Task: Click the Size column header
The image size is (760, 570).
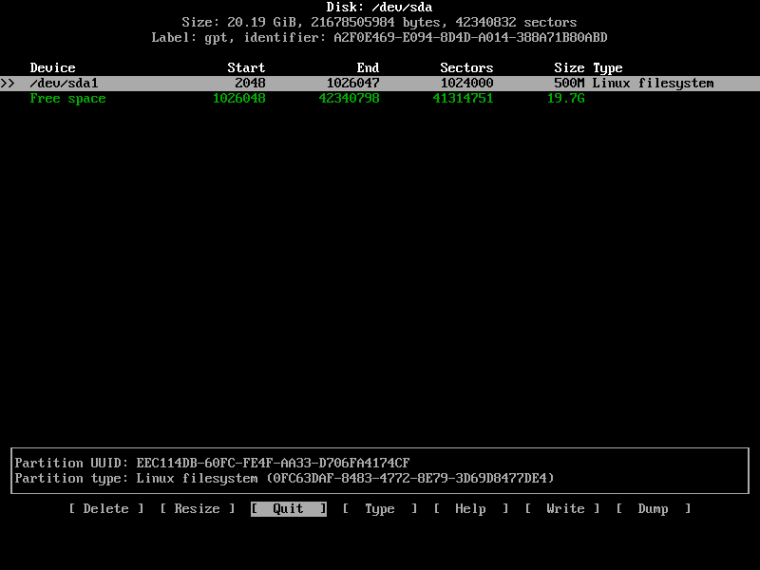Action: (569, 67)
